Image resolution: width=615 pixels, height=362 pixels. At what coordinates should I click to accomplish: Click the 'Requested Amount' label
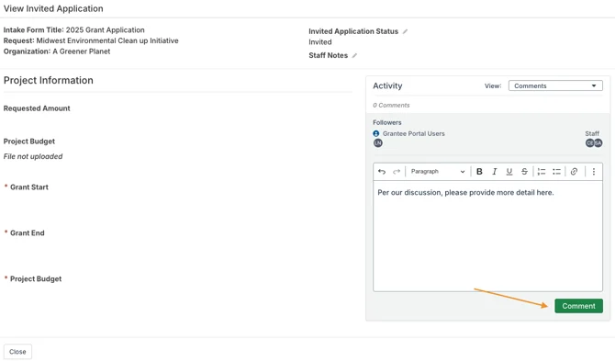click(x=37, y=108)
